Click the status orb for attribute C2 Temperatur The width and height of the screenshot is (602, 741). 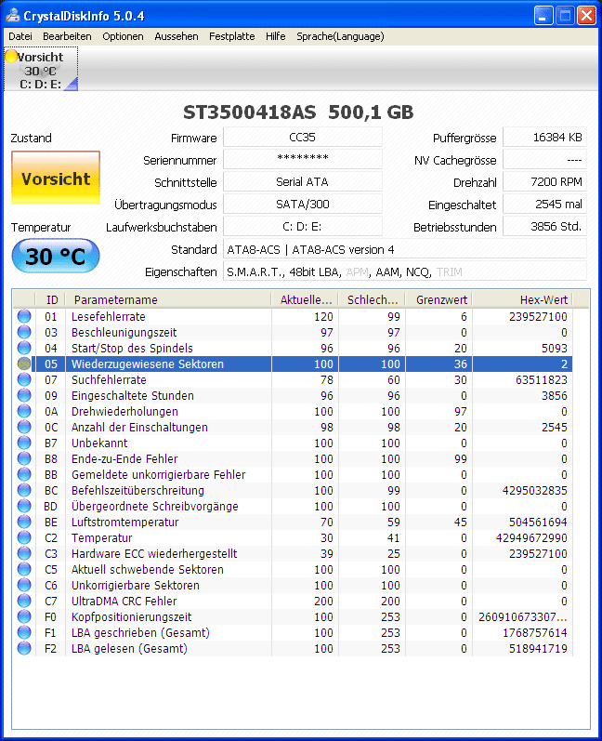click(x=24, y=537)
